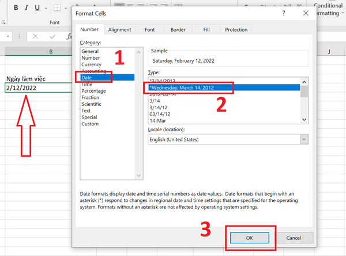
Task: Switch to the Number tab
Action: point(89,29)
